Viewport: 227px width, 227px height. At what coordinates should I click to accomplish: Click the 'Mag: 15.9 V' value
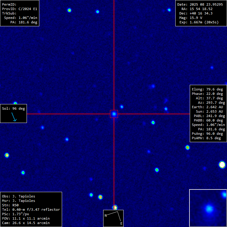coord(191,18)
